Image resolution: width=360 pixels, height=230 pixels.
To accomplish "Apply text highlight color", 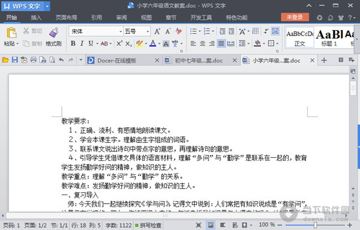I will (139, 43).
